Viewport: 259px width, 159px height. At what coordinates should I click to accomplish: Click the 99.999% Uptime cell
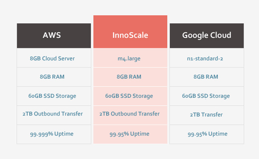coord(54,134)
